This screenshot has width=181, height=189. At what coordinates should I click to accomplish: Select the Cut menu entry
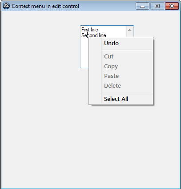tap(121, 56)
